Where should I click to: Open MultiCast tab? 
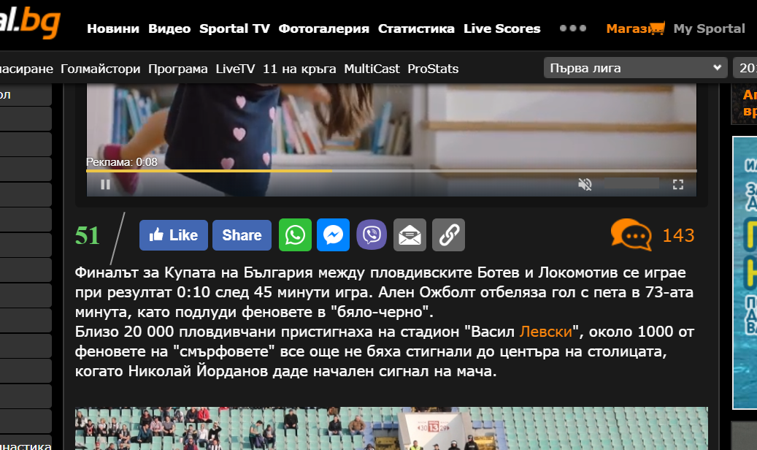click(x=372, y=69)
